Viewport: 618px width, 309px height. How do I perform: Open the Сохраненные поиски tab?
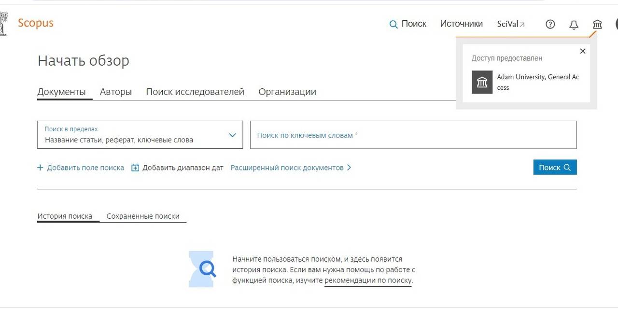click(x=143, y=215)
